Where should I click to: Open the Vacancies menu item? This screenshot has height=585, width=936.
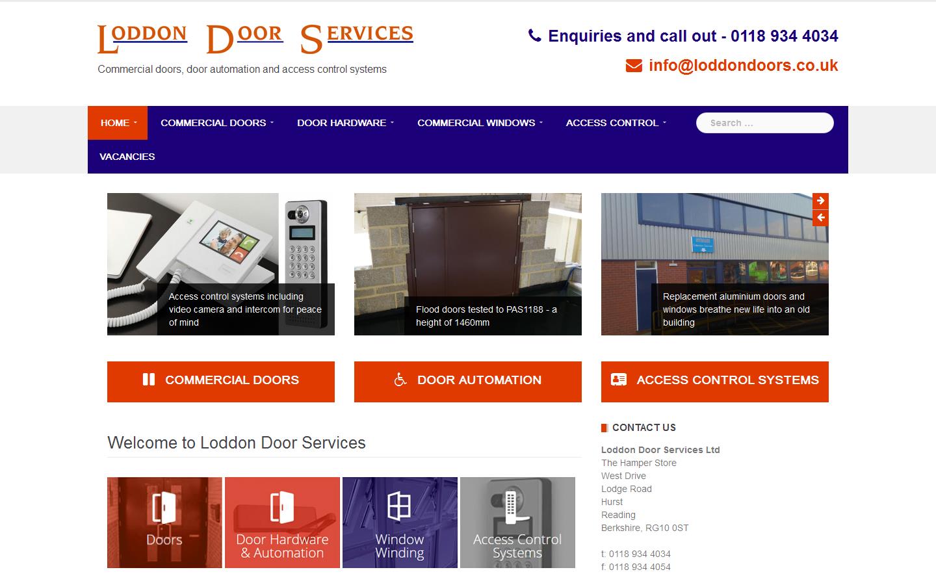pos(127,157)
